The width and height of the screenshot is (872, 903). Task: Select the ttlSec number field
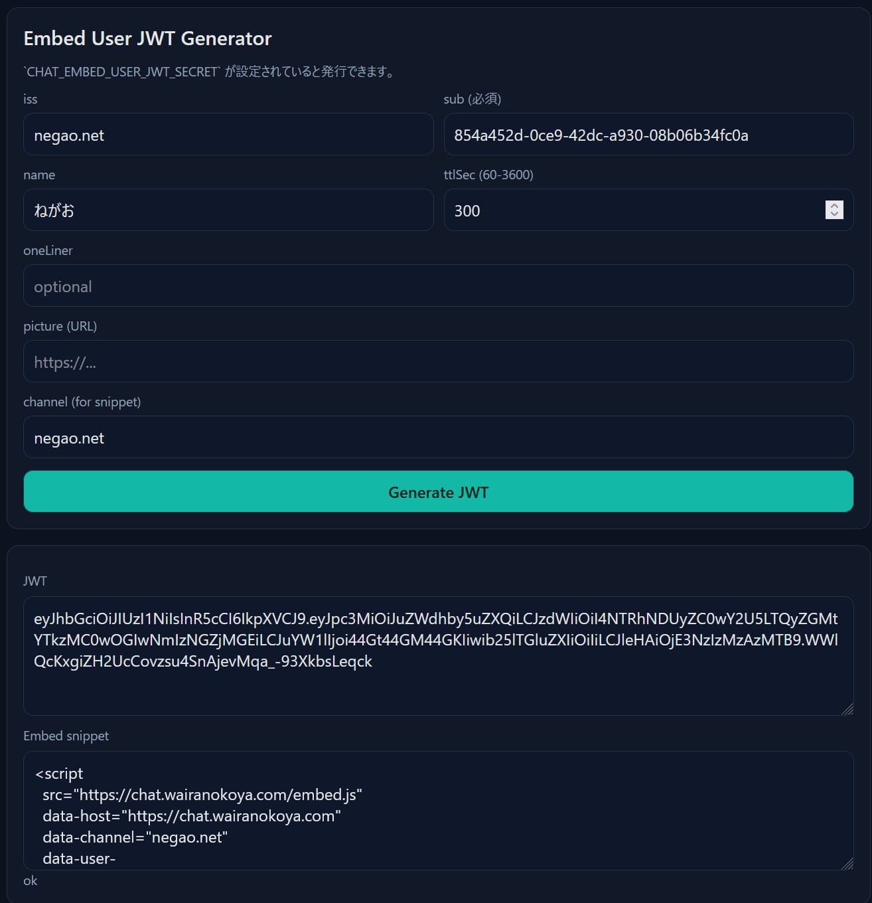pos(630,210)
